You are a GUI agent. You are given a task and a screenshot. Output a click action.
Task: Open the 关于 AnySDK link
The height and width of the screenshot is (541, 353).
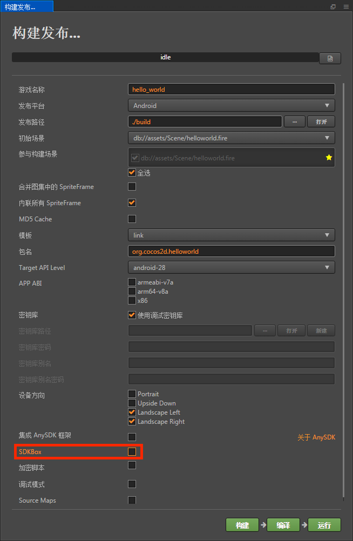click(x=316, y=437)
